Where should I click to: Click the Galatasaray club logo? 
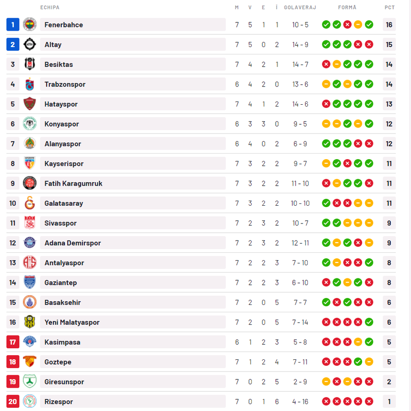tap(30, 203)
